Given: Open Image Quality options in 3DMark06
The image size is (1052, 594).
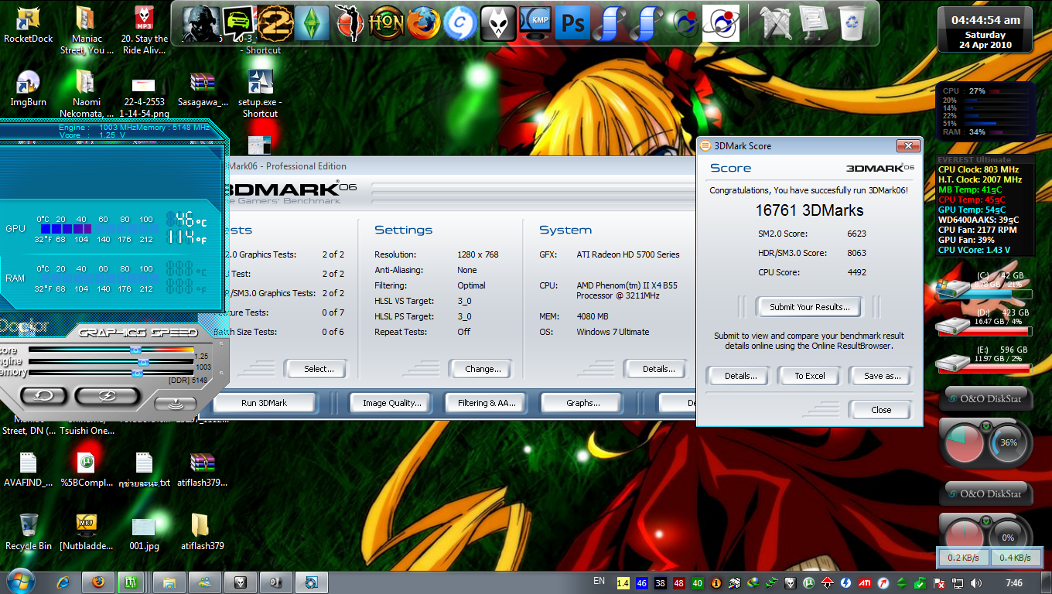Looking at the screenshot, I should click(392, 403).
